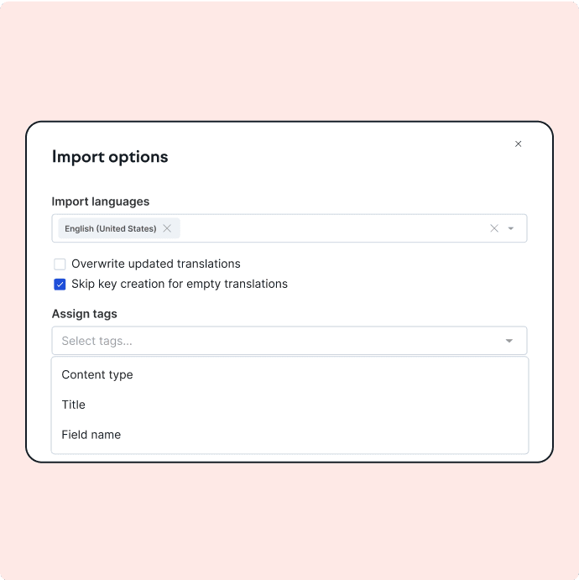The height and width of the screenshot is (580, 579).
Task: Select the Content type tag option
Action: 97,374
